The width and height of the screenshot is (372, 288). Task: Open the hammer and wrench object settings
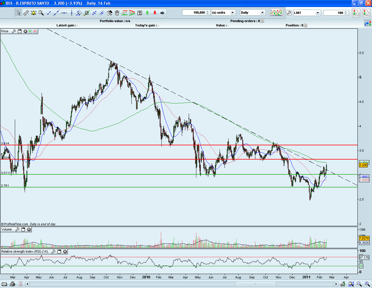pos(109,13)
